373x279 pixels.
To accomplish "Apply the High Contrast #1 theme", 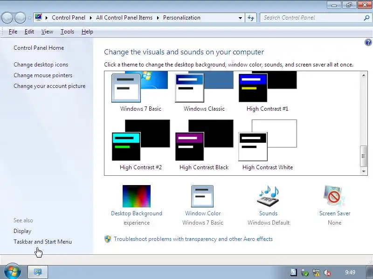I will pos(267,92).
